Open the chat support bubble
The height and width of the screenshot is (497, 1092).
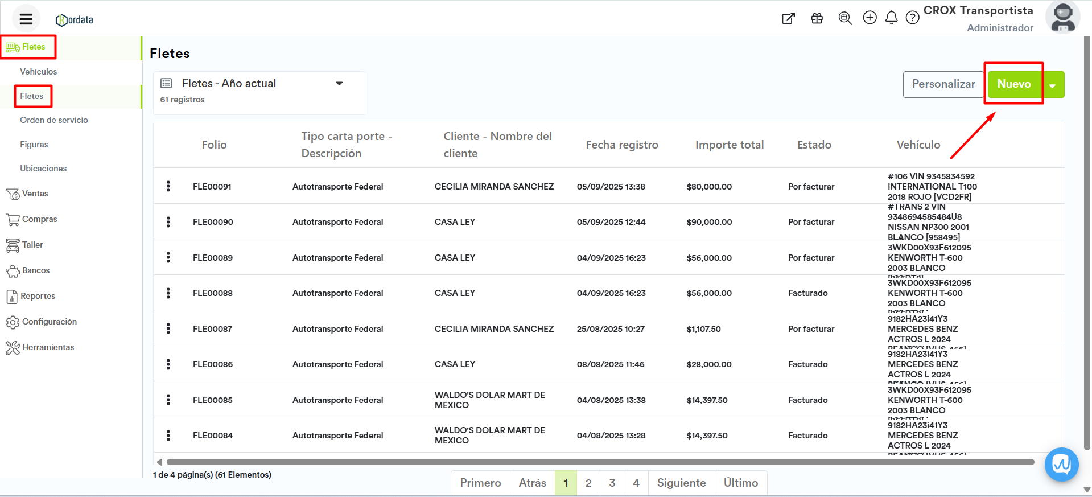pos(1061,465)
